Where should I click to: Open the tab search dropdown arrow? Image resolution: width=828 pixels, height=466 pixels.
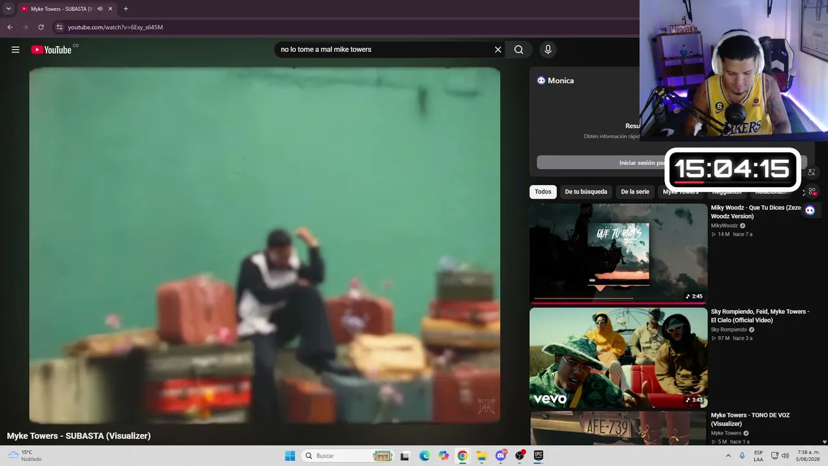(x=8, y=9)
